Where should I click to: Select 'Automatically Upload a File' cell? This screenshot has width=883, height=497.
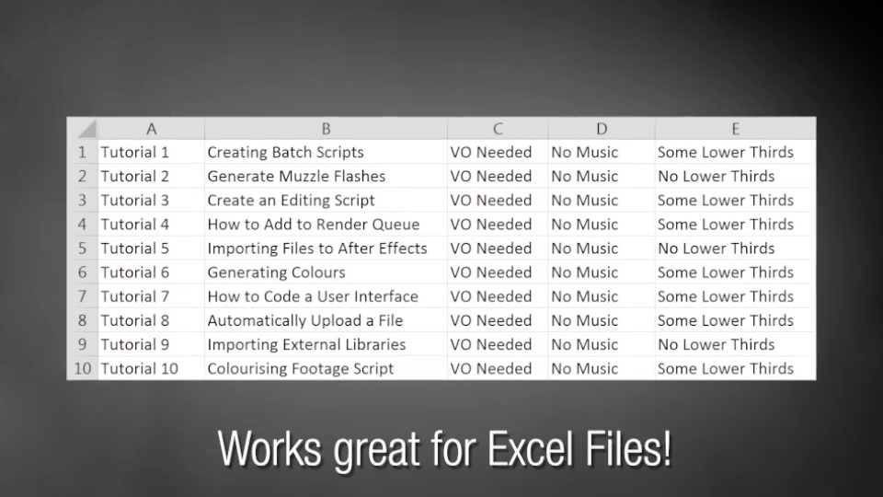point(326,320)
